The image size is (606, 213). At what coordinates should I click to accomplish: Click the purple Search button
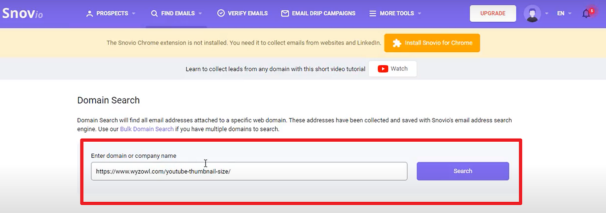463,171
